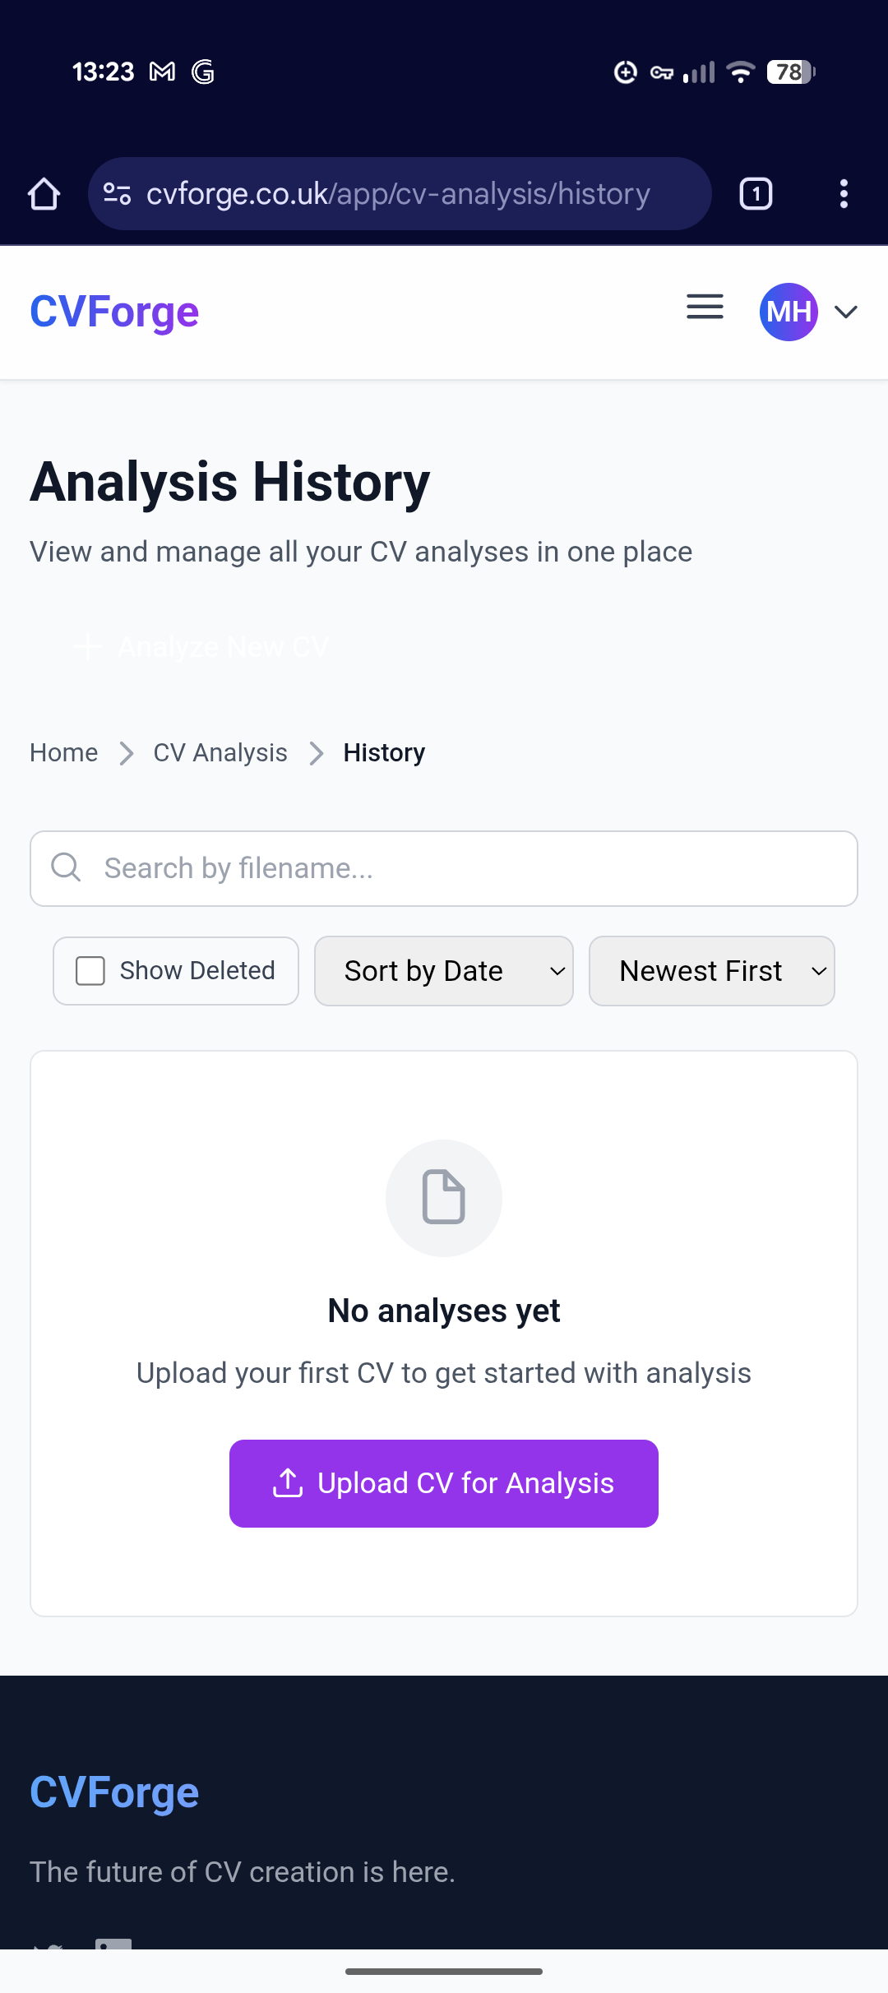Navigate to CV Analysis breadcrumb

[220, 752]
